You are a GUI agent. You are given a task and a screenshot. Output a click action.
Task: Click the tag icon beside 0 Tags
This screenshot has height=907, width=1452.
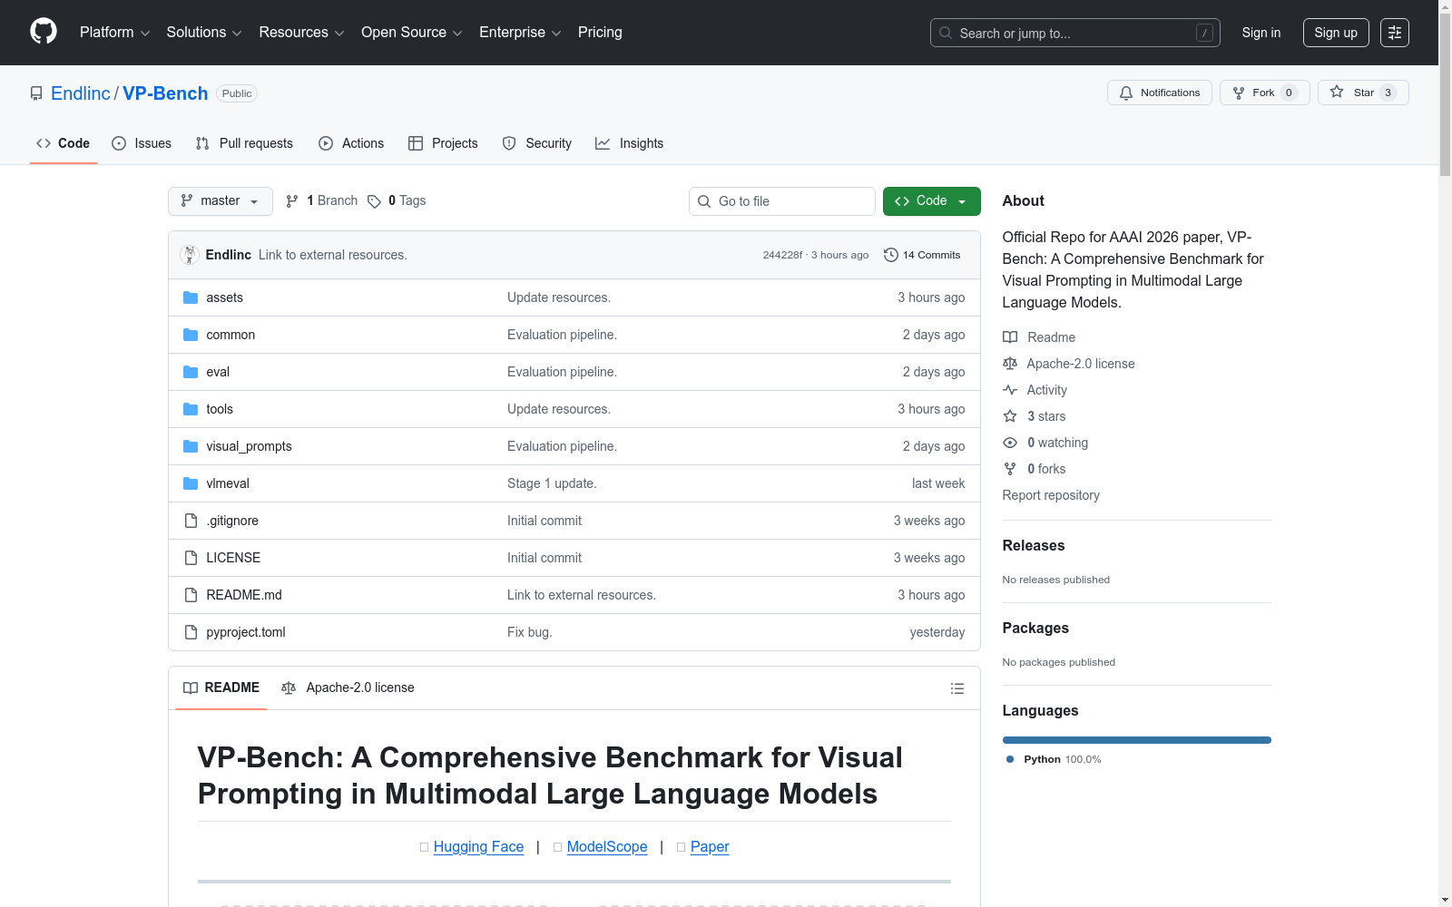tap(374, 201)
